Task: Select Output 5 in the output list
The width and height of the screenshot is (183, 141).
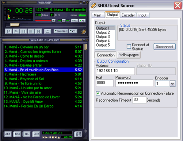Action: [x=105, y=45]
